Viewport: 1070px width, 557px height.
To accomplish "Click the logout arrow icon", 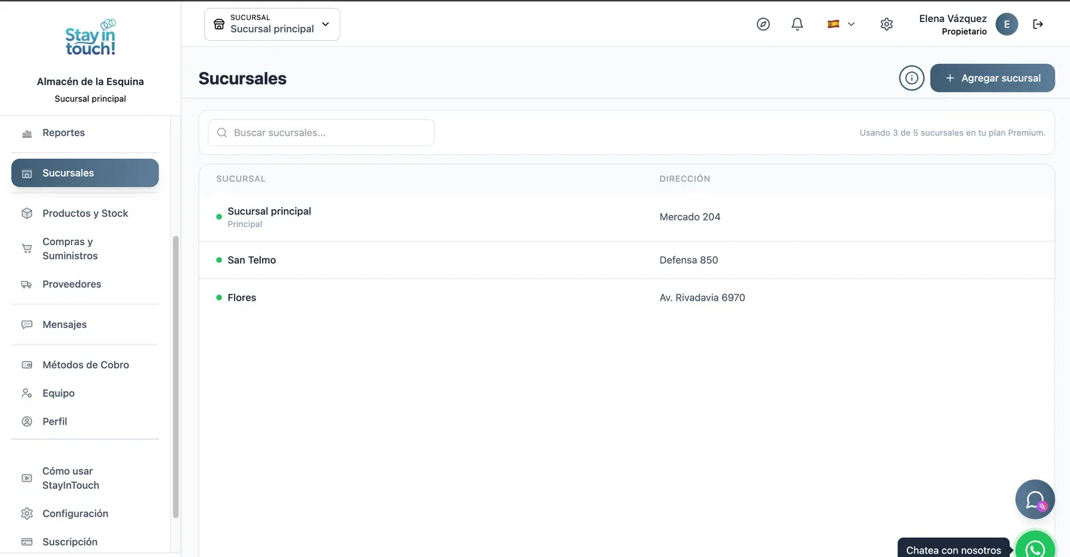I will click(1038, 24).
